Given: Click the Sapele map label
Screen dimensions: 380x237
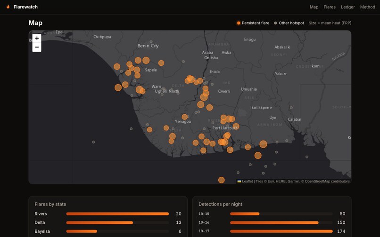Looking at the screenshot, I should [x=151, y=70].
